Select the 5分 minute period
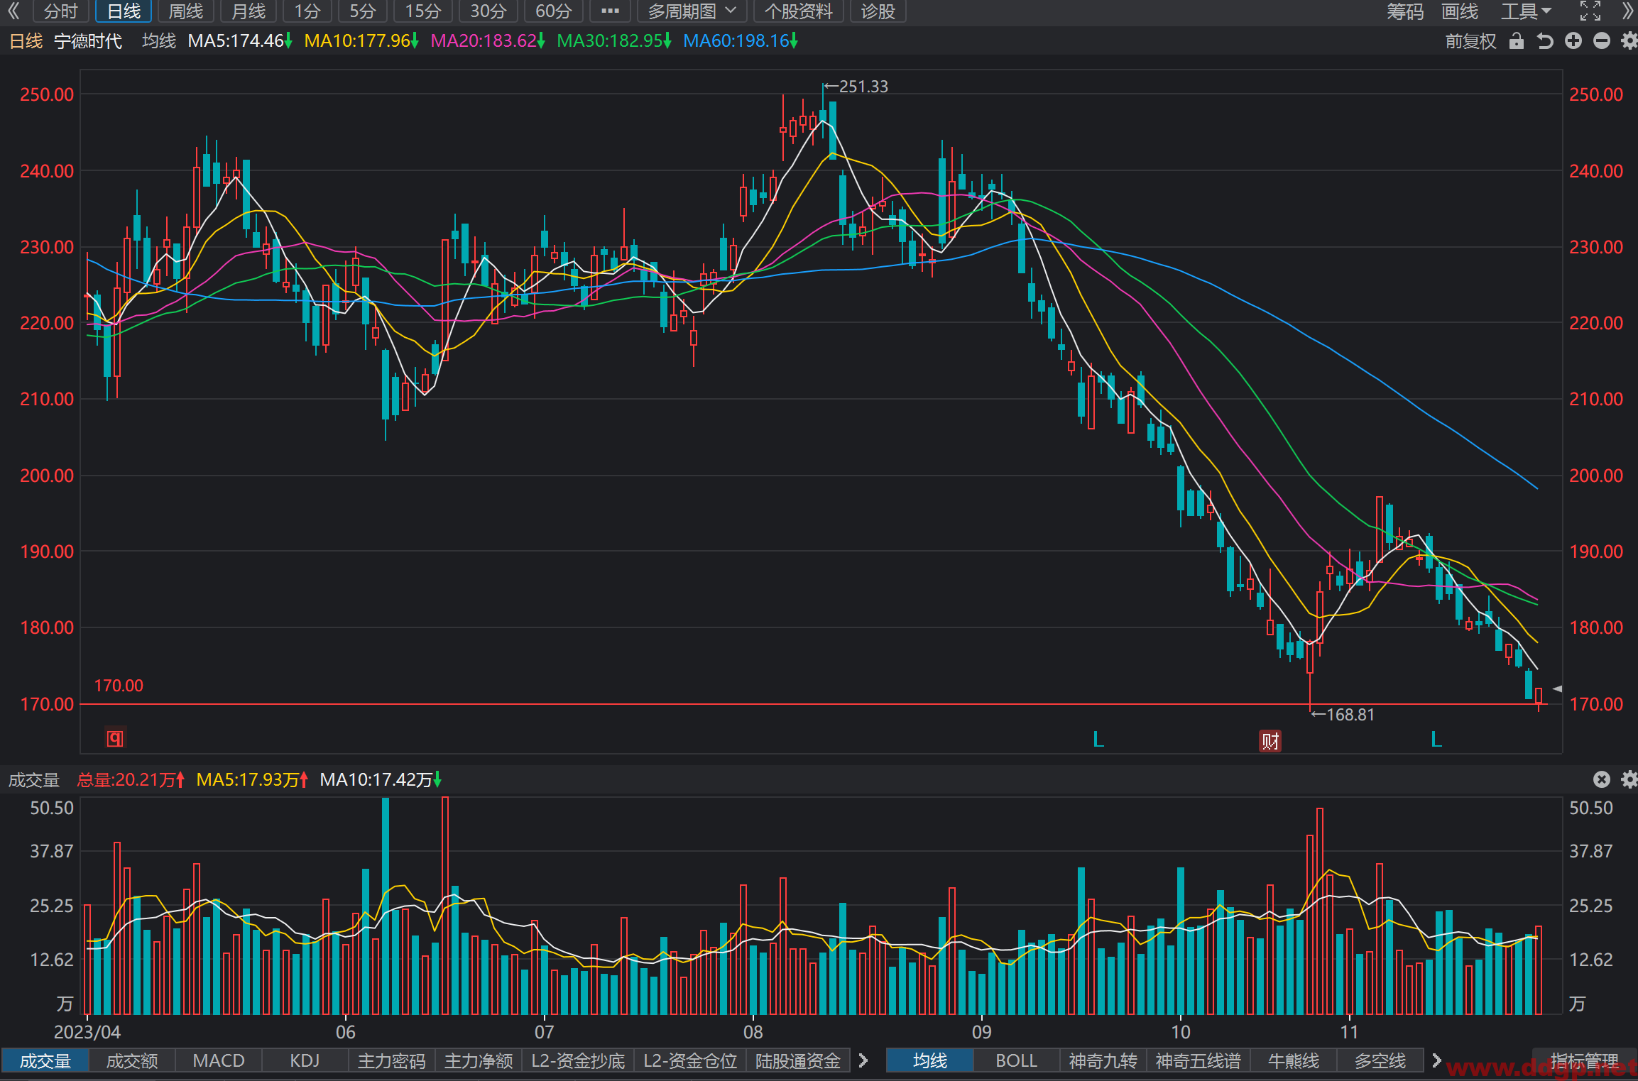This screenshot has height=1081, width=1638. (362, 11)
